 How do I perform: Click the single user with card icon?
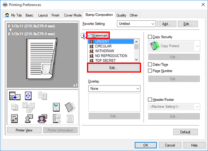29,119
